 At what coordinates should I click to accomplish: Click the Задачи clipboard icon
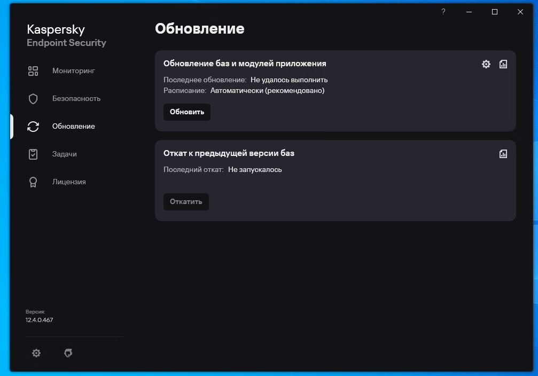pos(33,154)
